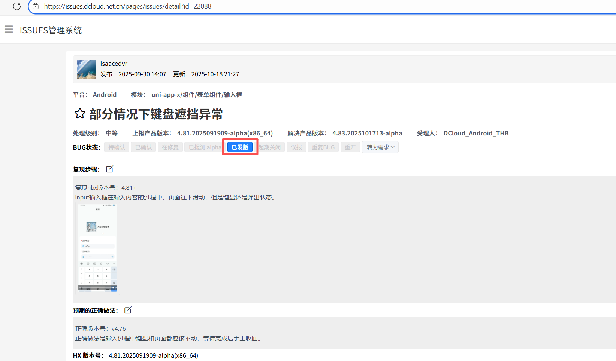
Task: Select the 已发版 status button
Action: [x=240, y=147]
